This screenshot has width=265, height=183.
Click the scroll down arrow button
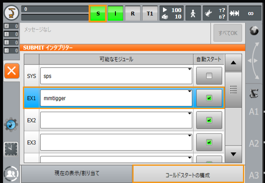click(x=233, y=154)
